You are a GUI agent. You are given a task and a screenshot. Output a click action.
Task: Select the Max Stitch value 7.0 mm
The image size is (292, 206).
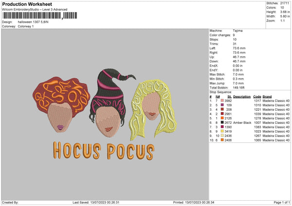[238, 74]
